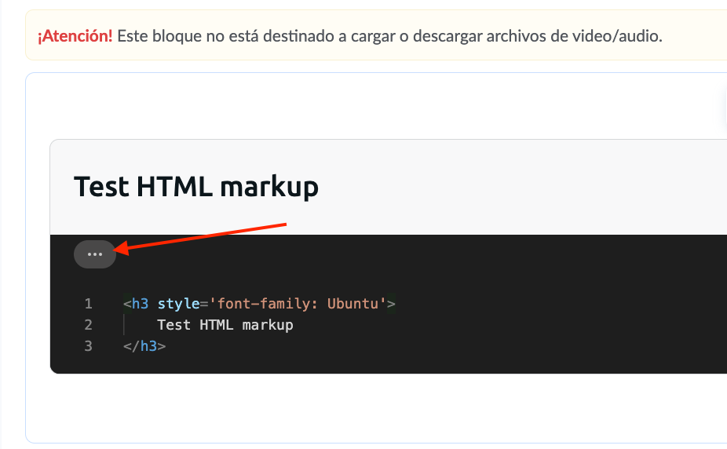Click the large Test HTML markup heading

(196, 187)
